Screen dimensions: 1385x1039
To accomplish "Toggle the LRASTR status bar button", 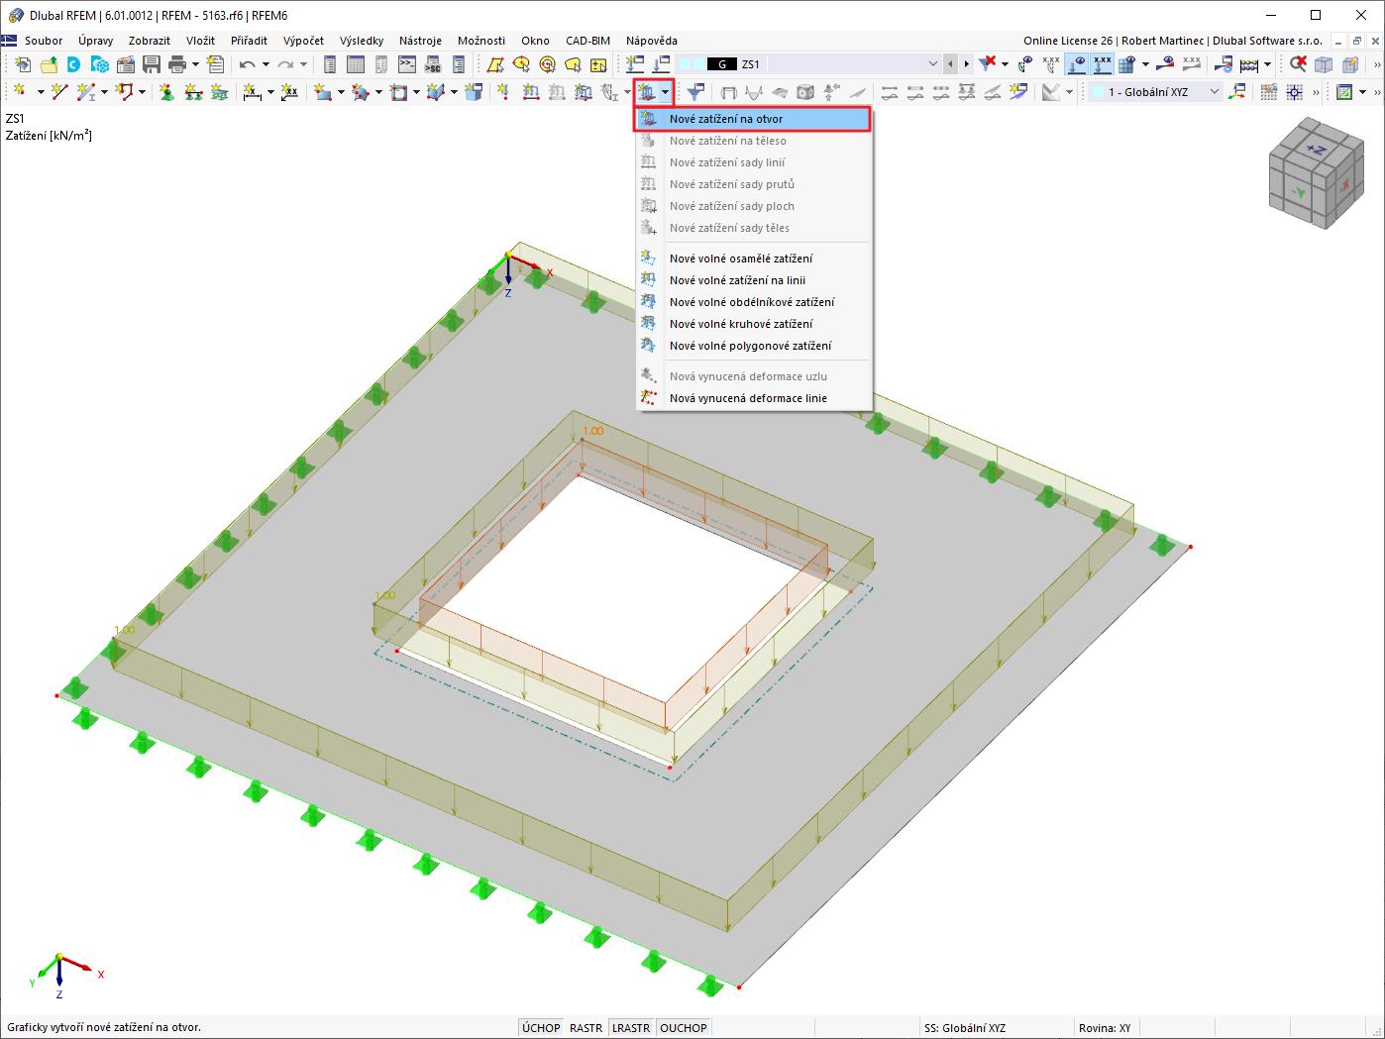I will coord(631,1028).
